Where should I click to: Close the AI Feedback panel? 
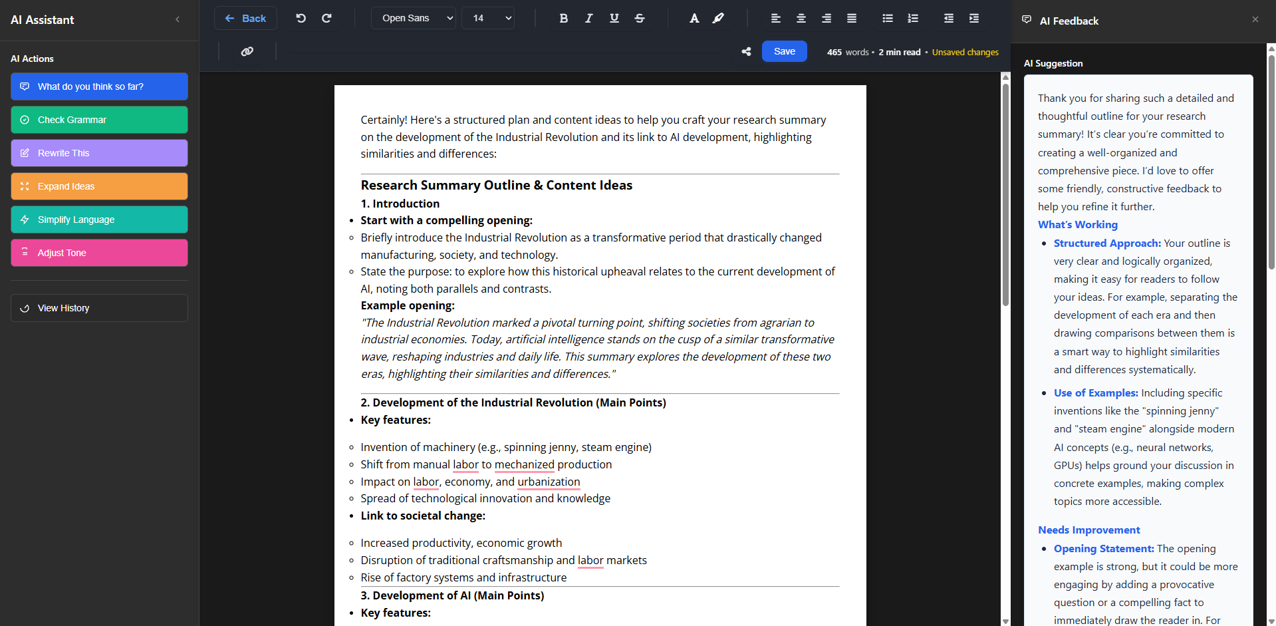pyautogui.click(x=1255, y=20)
